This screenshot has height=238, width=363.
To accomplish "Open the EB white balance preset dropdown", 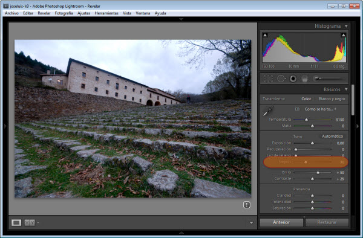I will pos(321,109).
